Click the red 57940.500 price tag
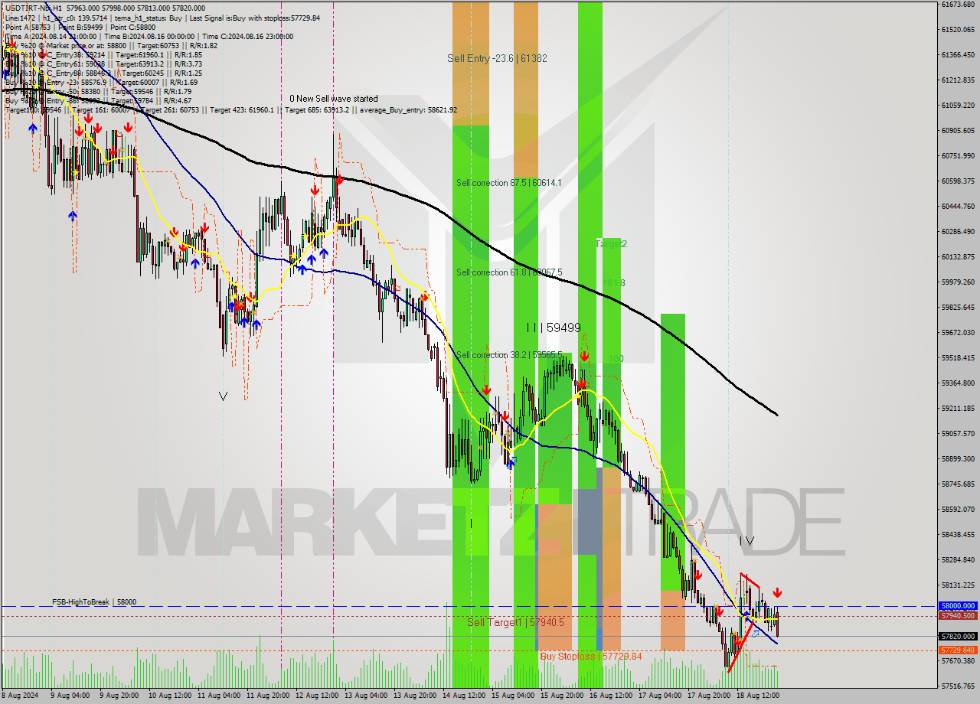This screenshot has width=980, height=704. [957, 615]
